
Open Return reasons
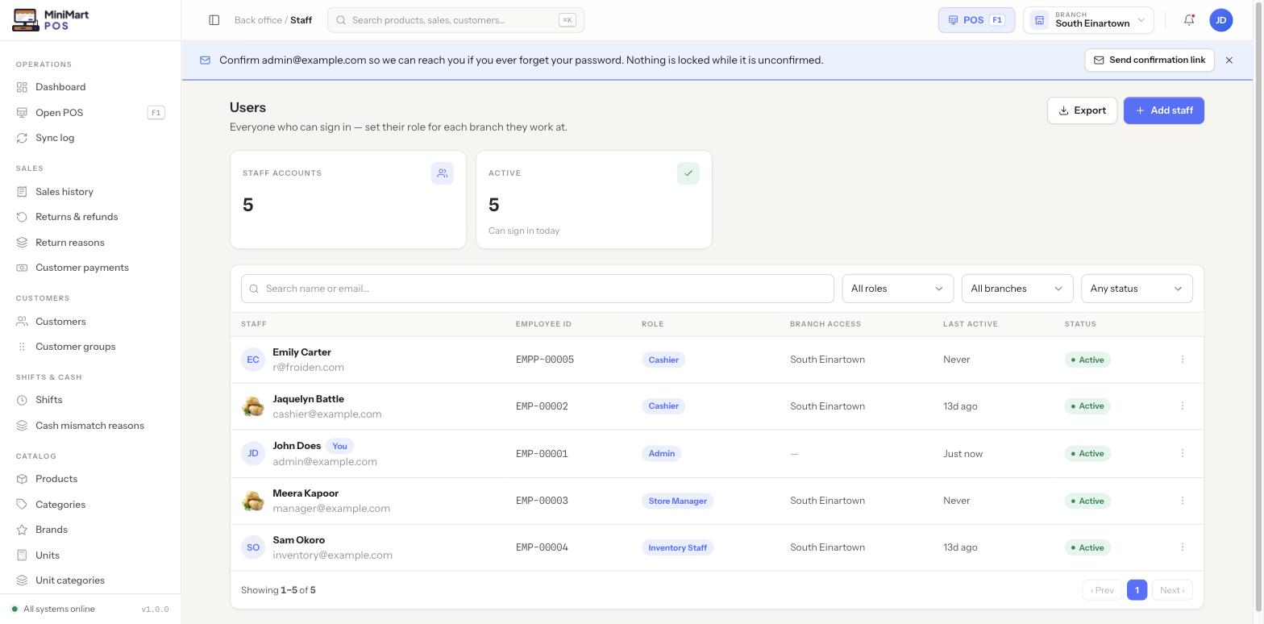[90, 243]
